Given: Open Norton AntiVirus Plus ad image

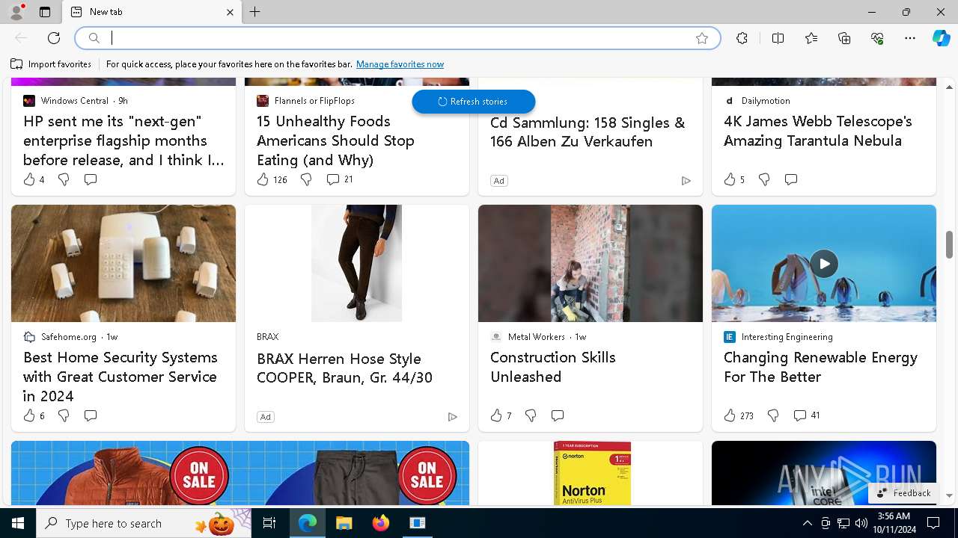Looking at the screenshot, I should click(x=591, y=473).
